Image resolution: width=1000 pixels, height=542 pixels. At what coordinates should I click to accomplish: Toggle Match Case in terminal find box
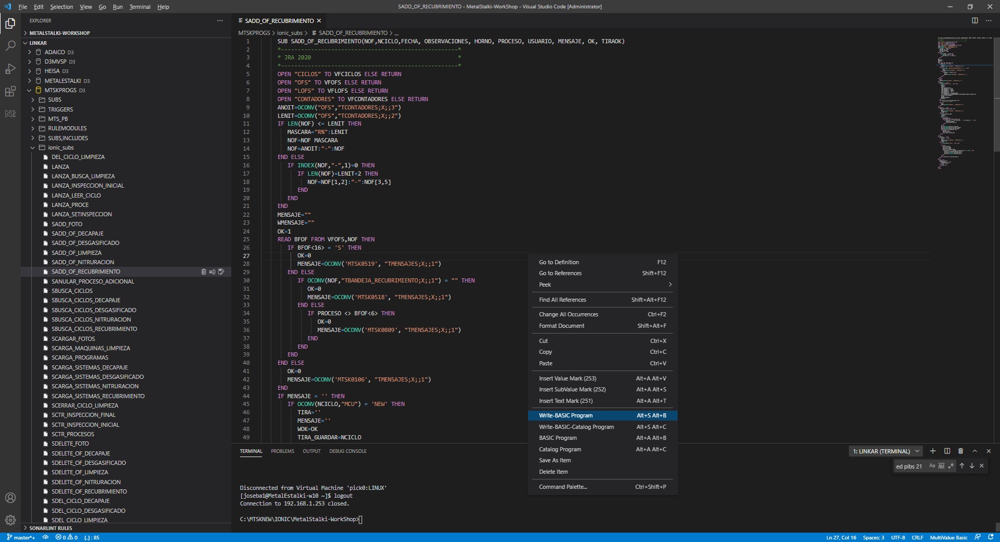(x=932, y=466)
